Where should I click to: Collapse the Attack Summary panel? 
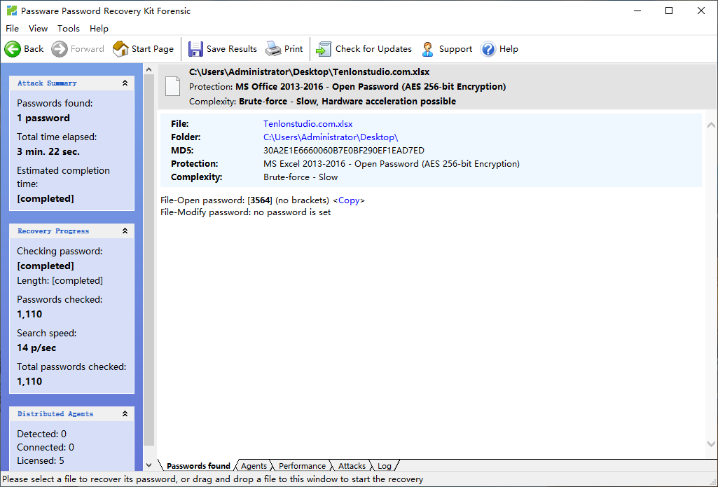[125, 83]
